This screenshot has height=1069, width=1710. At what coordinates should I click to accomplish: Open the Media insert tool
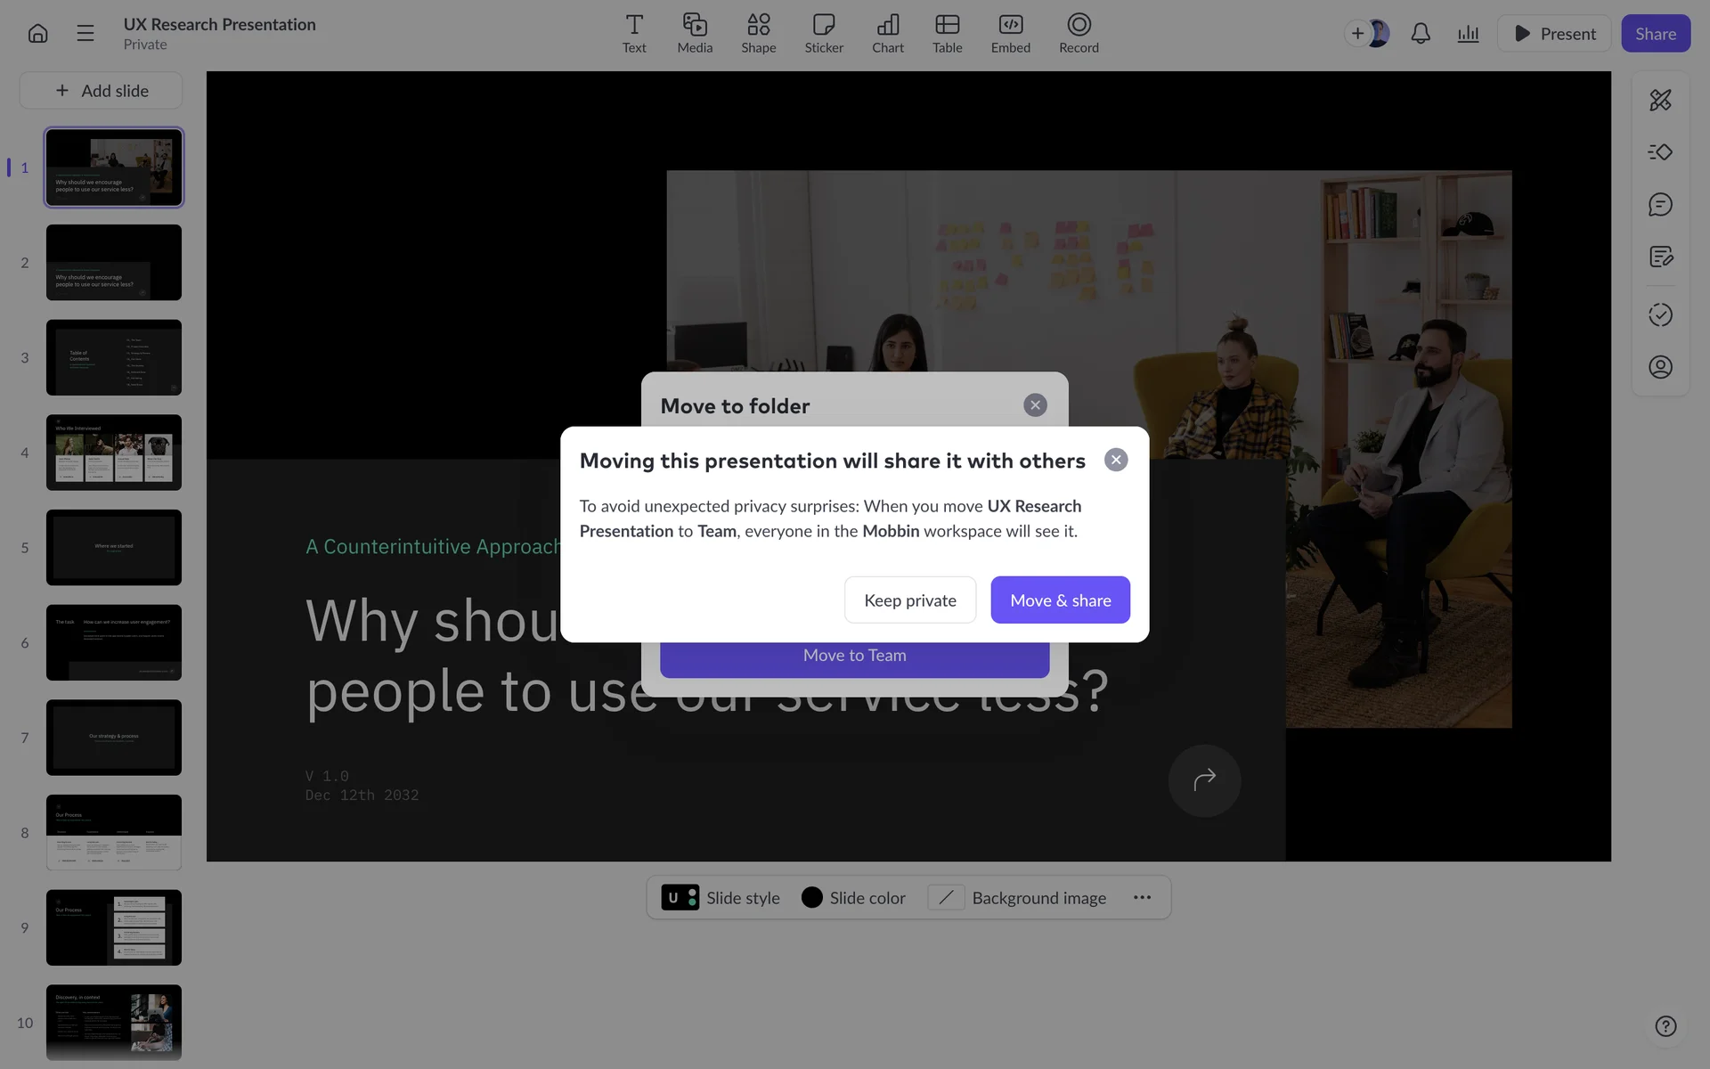(695, 34)
